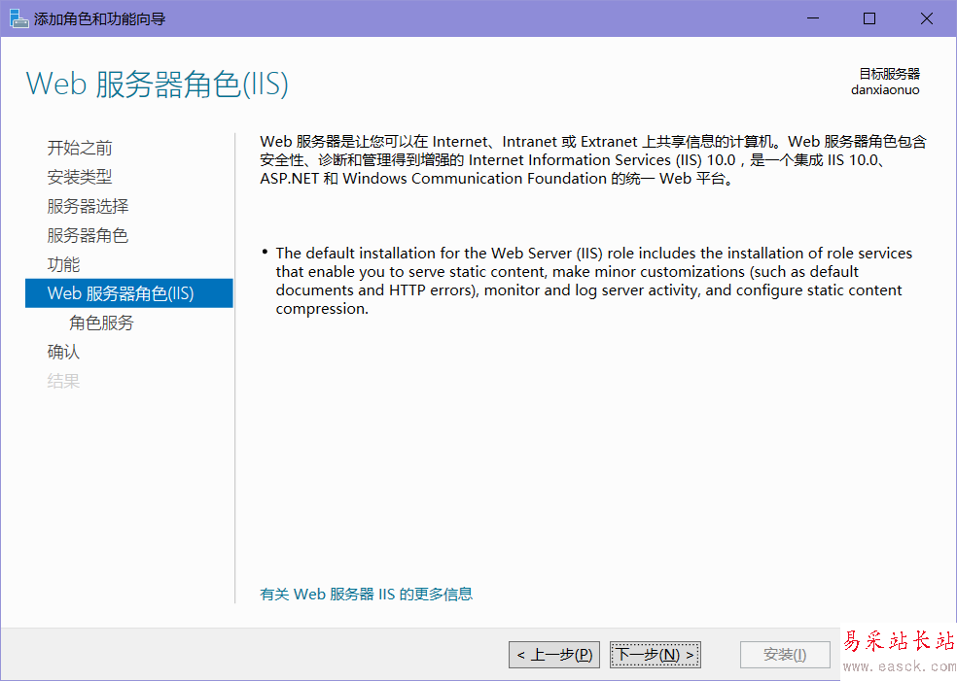The height and width of the screenshot is (681, 957).
Task: Go to the 确认 step
Action: (63, 352)
